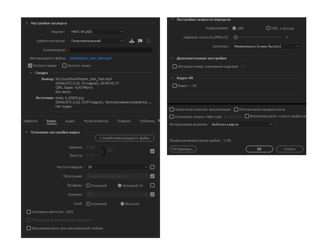Screen dimensions: 327x252
Task: Click the bitrate value 4
Action: 286,37
